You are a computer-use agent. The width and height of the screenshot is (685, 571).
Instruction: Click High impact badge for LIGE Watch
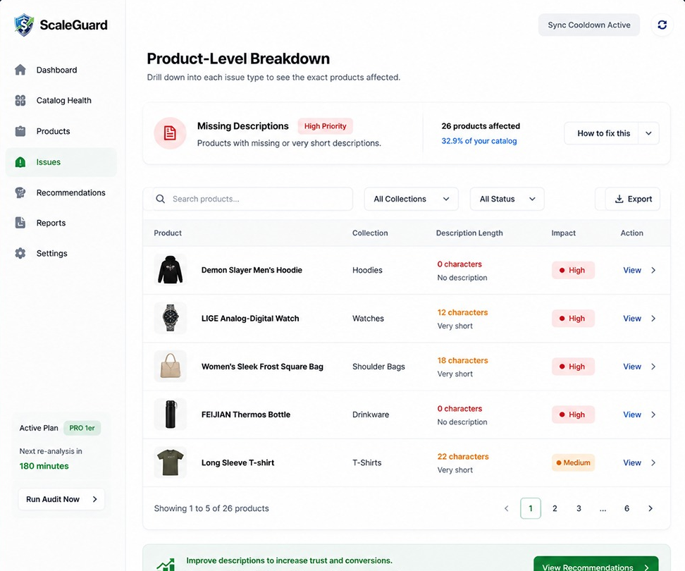point(573,319)
